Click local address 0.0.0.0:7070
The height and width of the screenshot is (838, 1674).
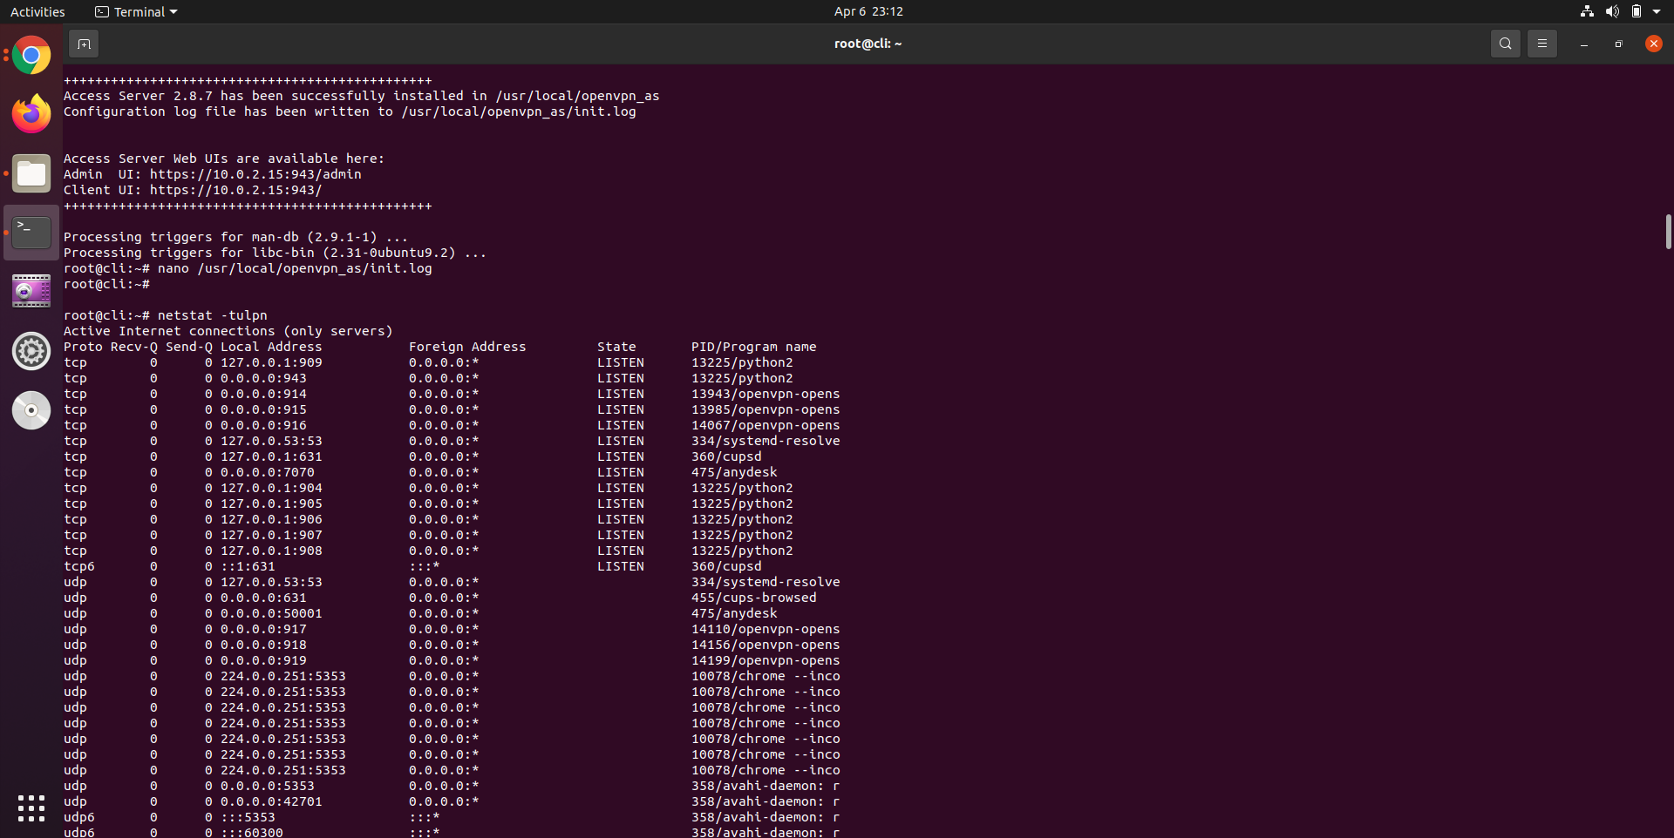click(267, 472)
